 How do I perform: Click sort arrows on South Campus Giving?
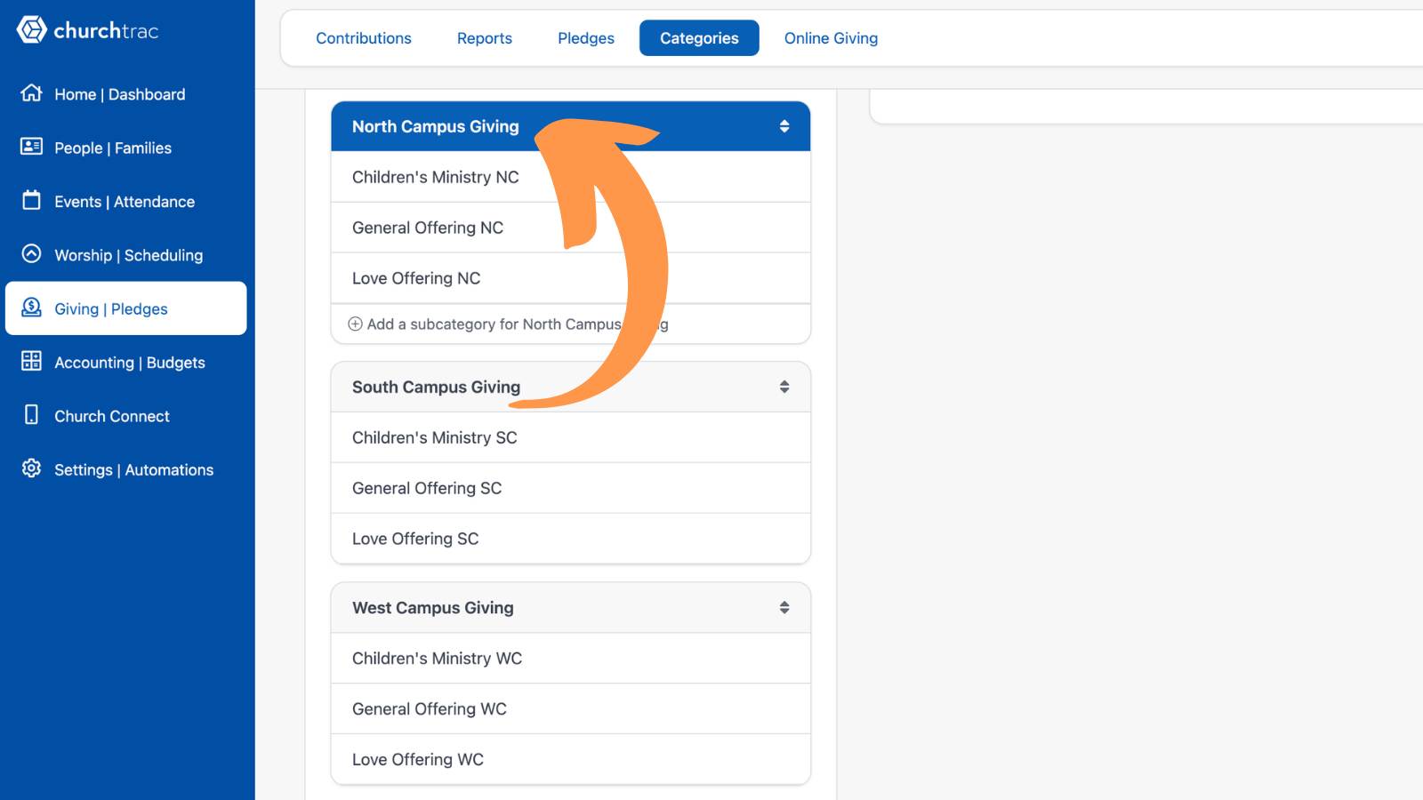click(x=784, y=387)
